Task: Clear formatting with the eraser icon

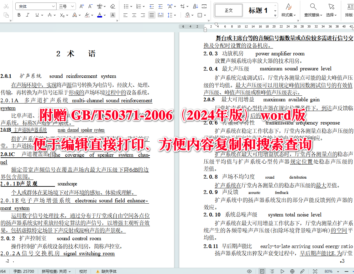Action: [x=113, y=6]
